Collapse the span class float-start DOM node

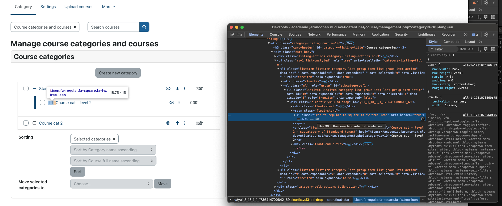tap(291, 111)
